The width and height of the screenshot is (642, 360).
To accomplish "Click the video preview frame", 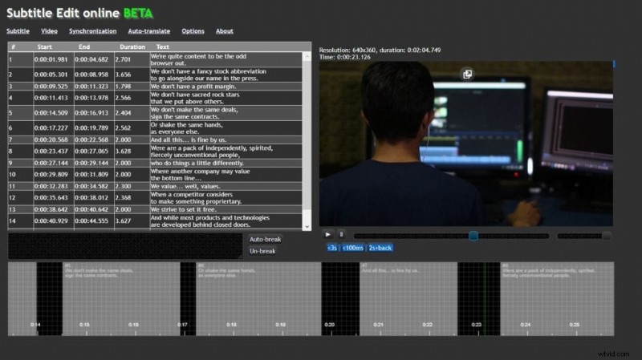I will (x=466, y=144).
